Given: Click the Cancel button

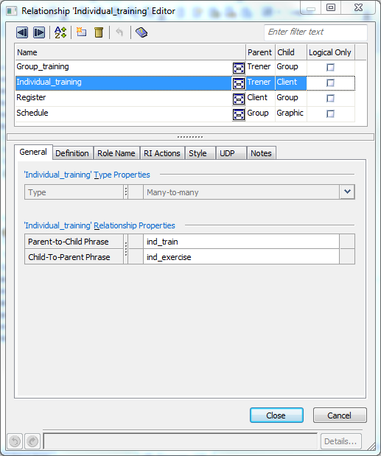Looking at the screenshot, I should pyautogui.click(x=340, y=415).
